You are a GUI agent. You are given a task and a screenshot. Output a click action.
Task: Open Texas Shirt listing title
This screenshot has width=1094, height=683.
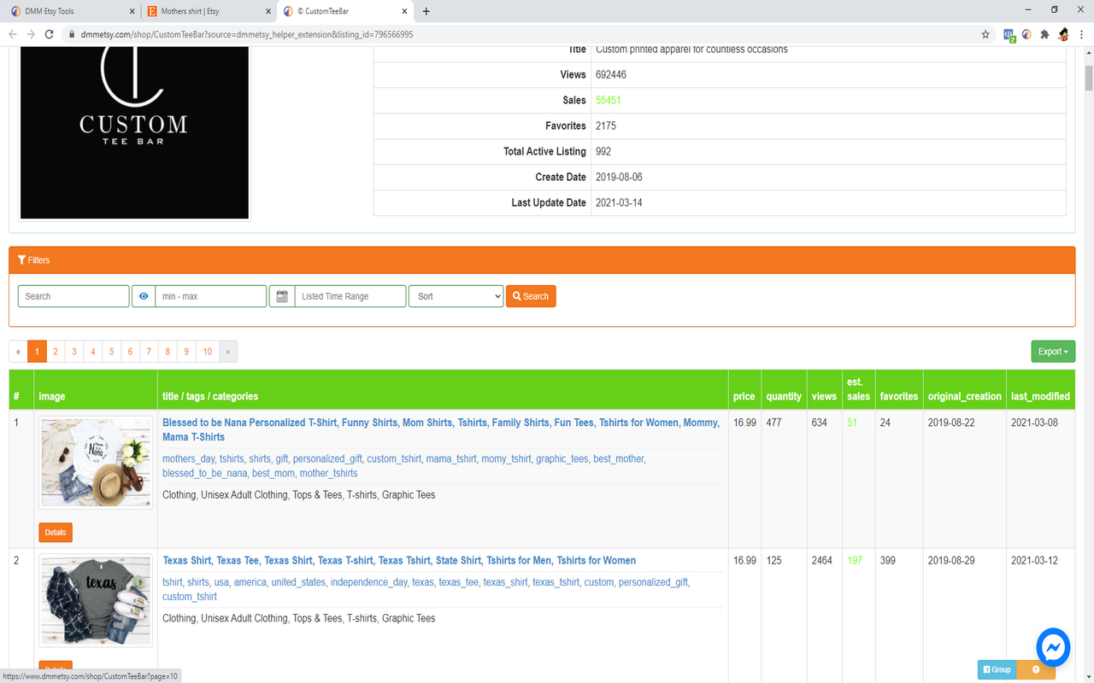pos(399,561)
